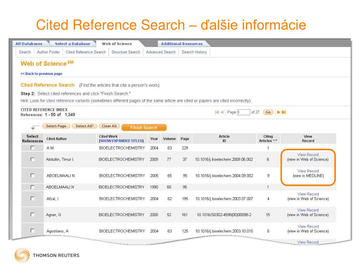The image size is (359, 269).
Task: Check the box for A M reference
Action: (x=33, y=148)
